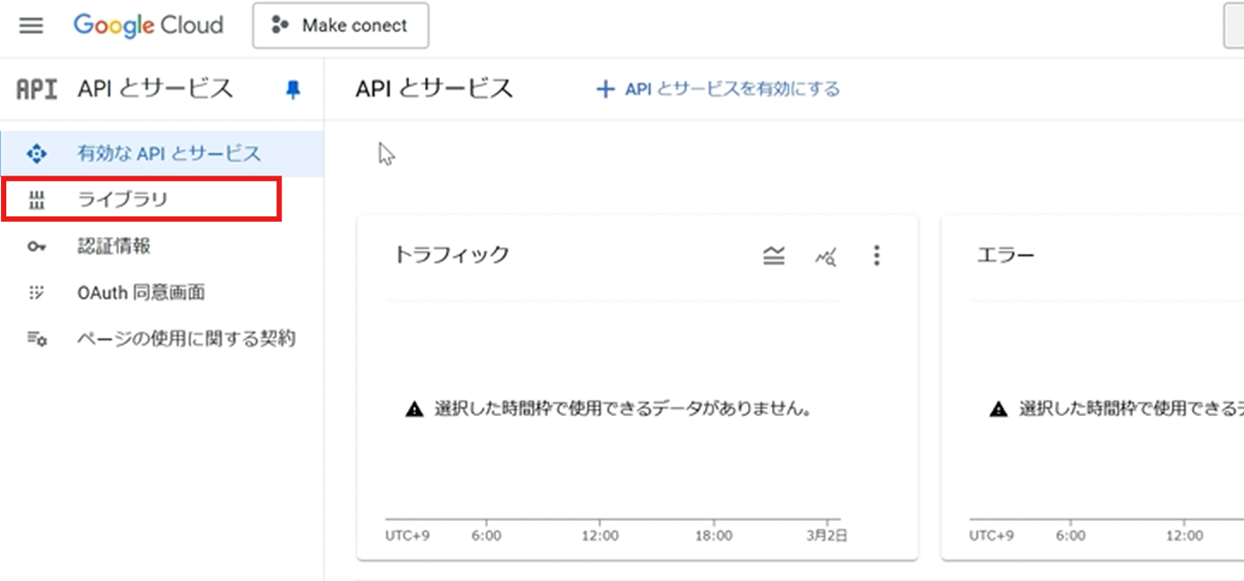The image size is (1244, 581).
Task: Click the 認証情報 sidebar label
Action: click(114, 247)
